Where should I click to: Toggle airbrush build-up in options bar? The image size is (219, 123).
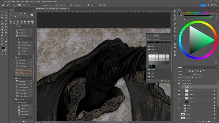(x=71, y=5)
